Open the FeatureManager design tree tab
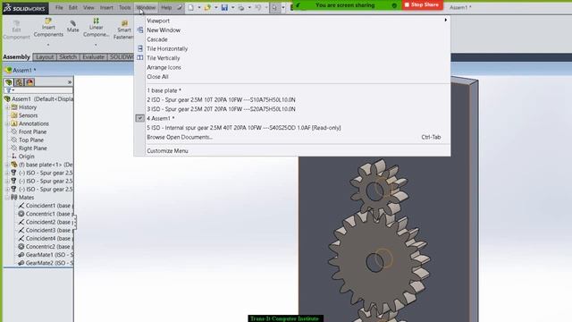572x322 pixels. point(9,82)
